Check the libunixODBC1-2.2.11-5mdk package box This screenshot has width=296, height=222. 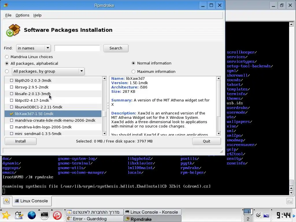pos(12,107)
